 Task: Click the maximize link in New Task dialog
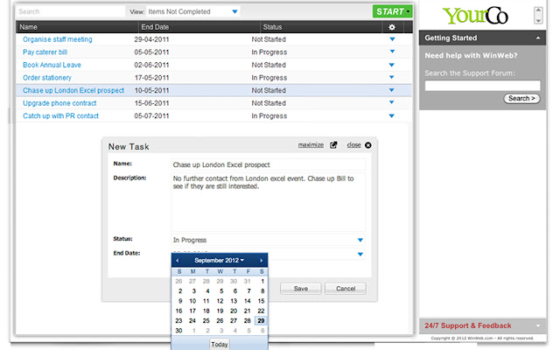click(x=311, y=145)
